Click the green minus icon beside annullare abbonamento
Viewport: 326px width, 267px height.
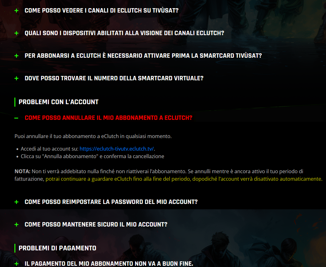[16, 118]
